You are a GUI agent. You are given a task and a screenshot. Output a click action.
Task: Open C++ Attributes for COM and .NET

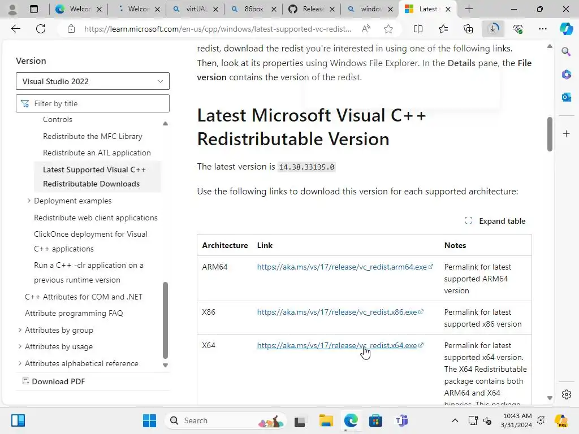click(84, 297)
